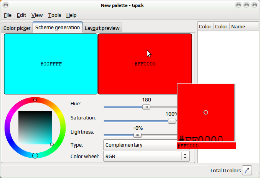Click the Hue slider handle
Screen dimensions: 260x178
[146, 107]
